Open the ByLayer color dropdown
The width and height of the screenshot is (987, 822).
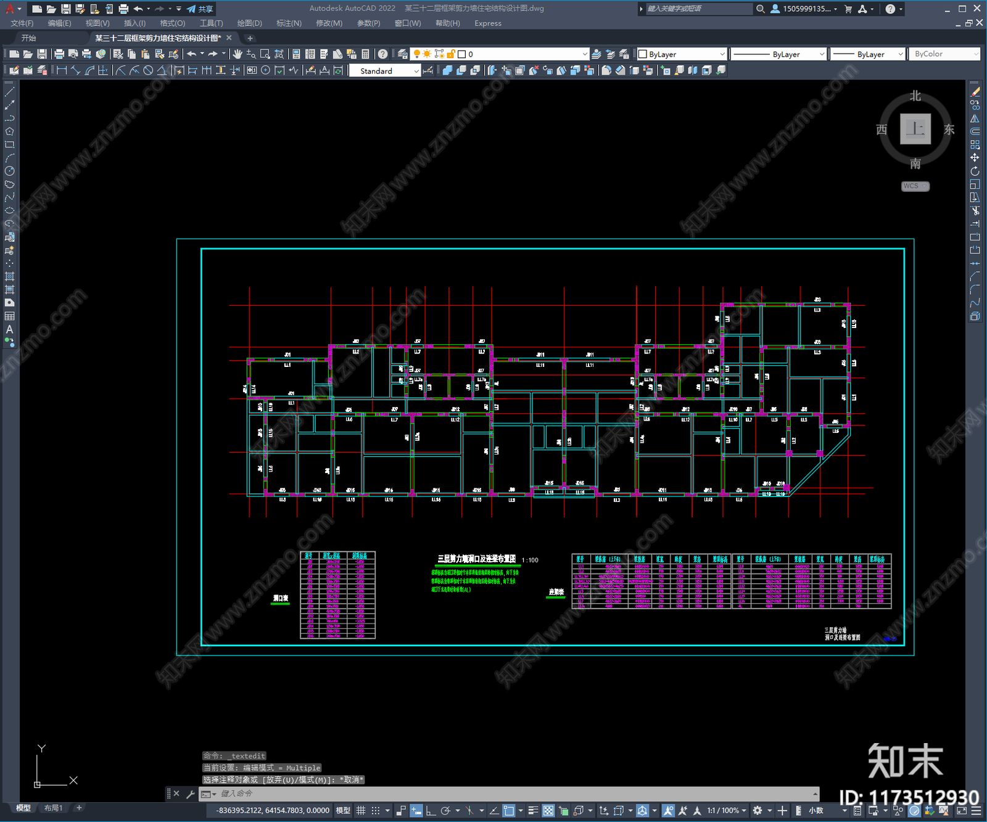[682, 54]
